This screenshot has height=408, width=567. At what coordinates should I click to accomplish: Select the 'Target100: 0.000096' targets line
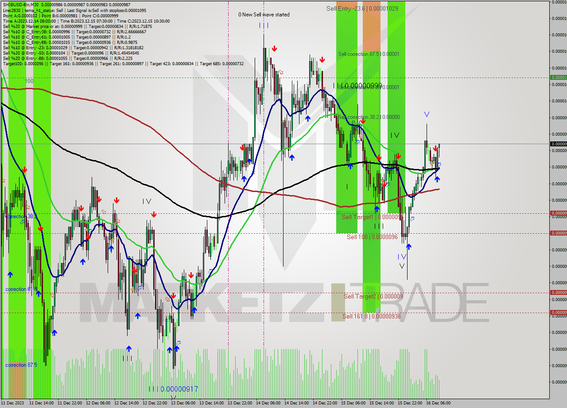pyautogui.click(x=123, y=63)
